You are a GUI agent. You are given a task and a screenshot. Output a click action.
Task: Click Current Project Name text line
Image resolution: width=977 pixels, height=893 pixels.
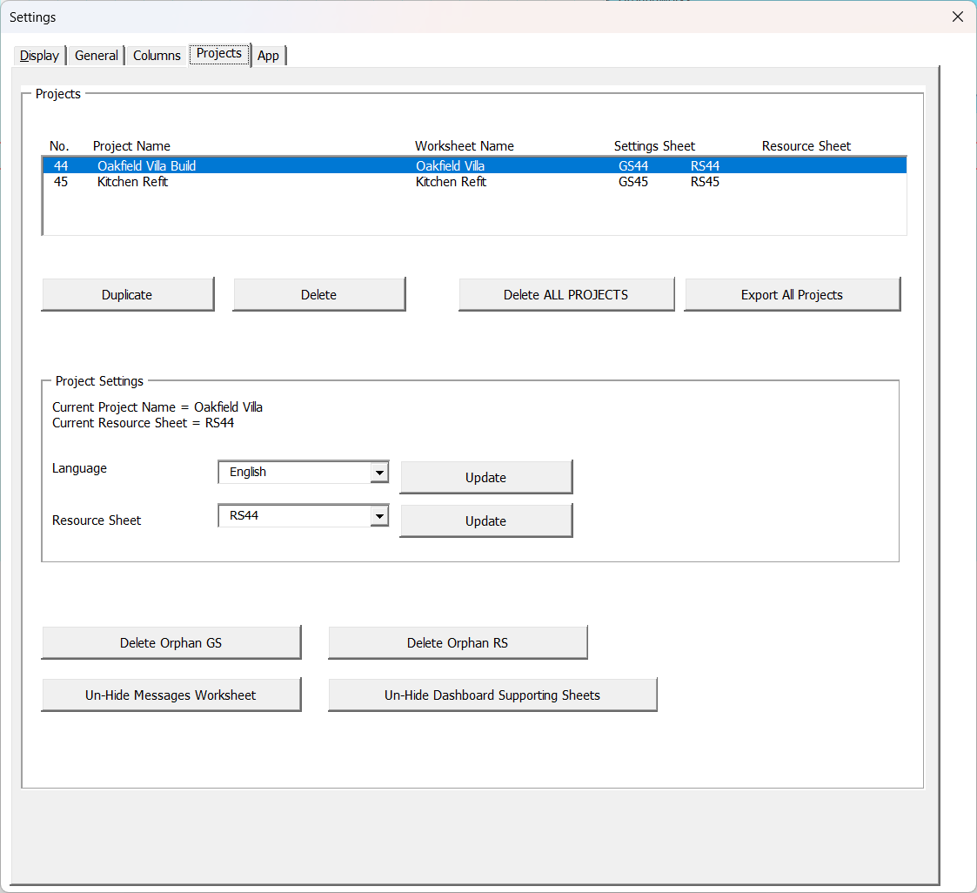pyautogui.click(x=157, y=407)
